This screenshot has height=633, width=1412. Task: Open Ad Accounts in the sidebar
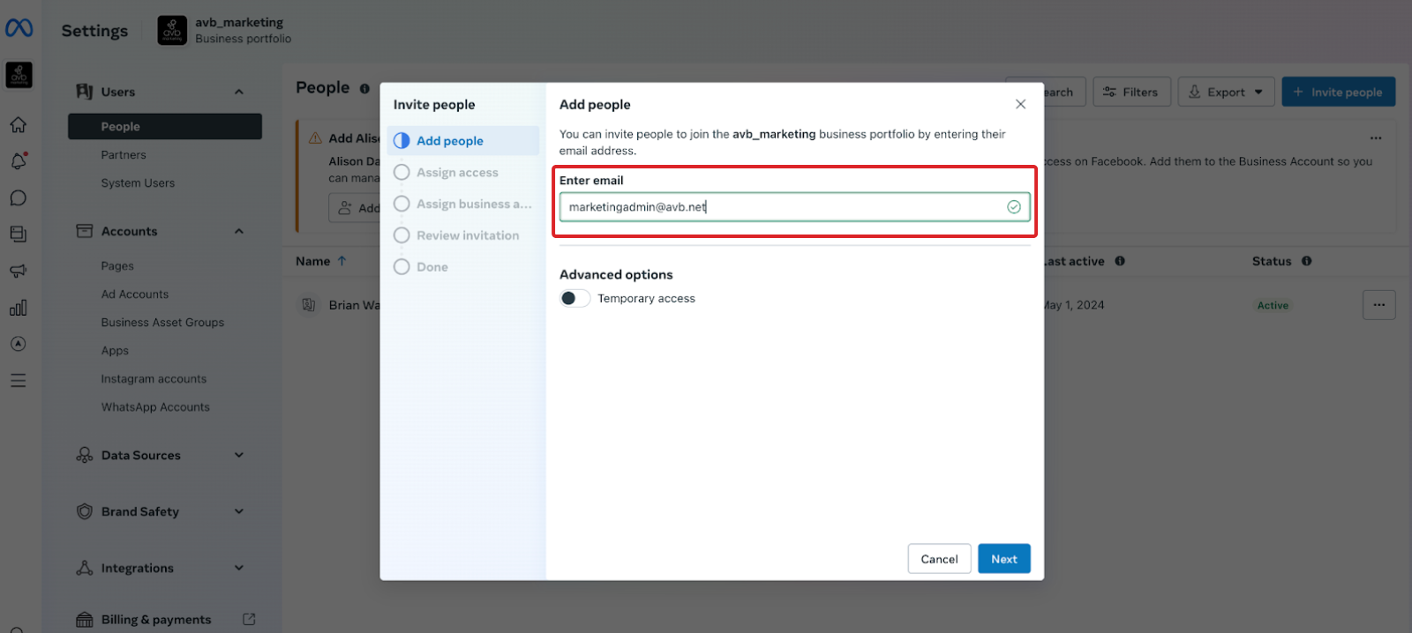pyautogui.click(x=134, y=294)
